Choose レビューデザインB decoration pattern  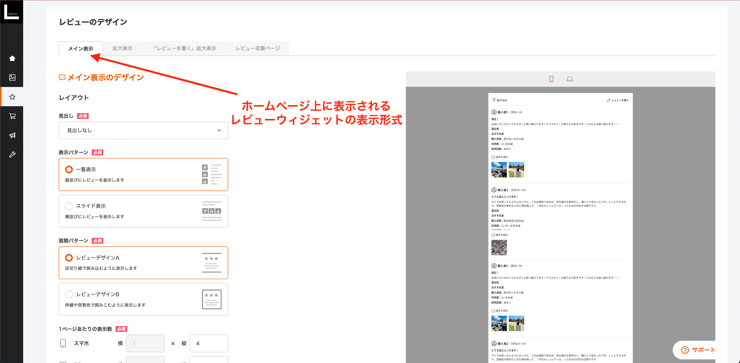[68, 294]
